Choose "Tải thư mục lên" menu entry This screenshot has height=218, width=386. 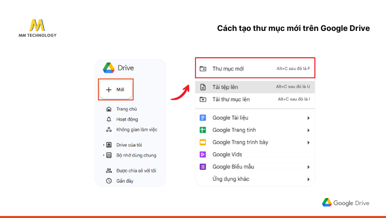[255, 99]
